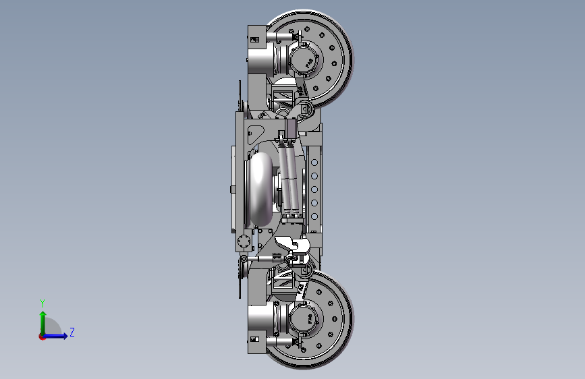Image resolution: width=585 pixels, height=379 pixels.
Task: Select the side beam with five round holes
Action: (x=314, y=189)
